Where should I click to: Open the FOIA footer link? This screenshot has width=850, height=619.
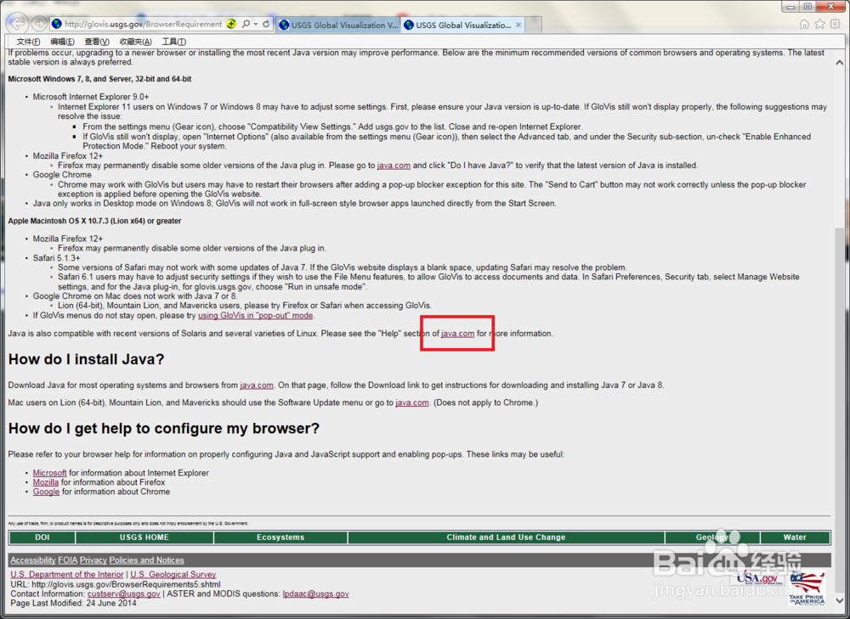click(x=68, y=560)
